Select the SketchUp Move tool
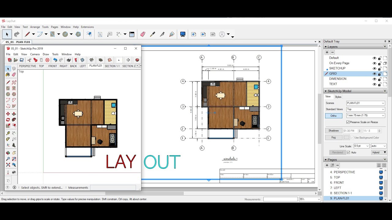 point(8,114)
